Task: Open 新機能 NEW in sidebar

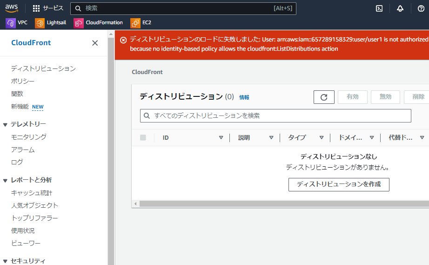Action: click(x=27, y=107)
